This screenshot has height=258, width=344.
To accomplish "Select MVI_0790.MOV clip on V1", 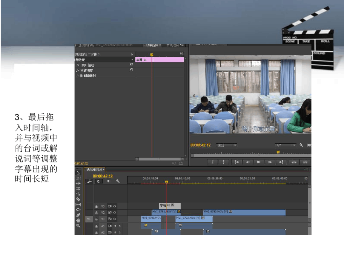I will tap(151, 219).
